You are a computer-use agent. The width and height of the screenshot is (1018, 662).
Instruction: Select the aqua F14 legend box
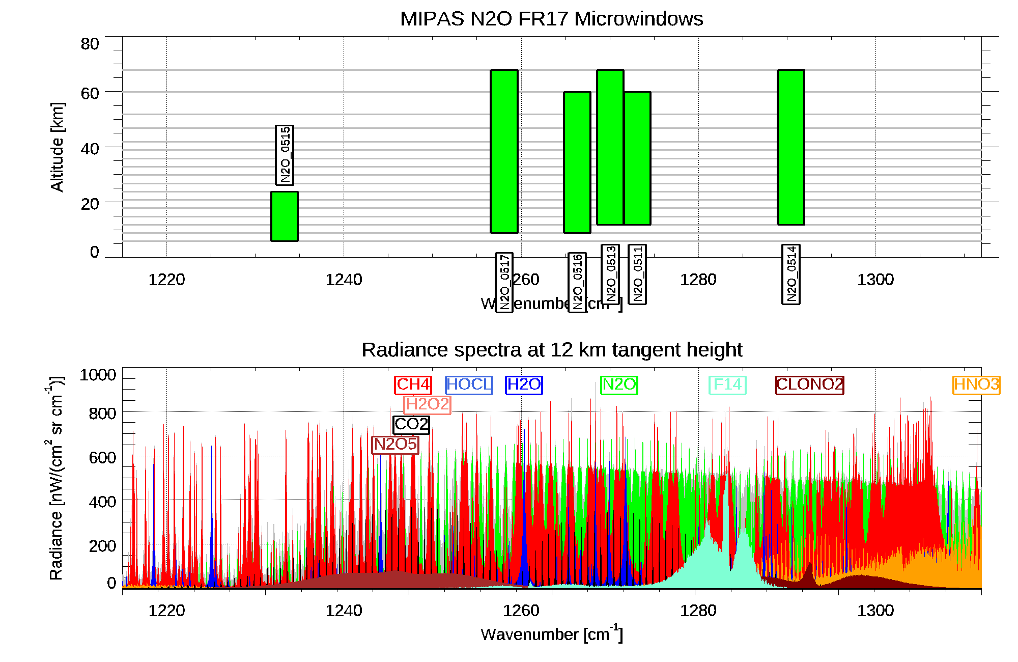click(x=727, y=384)
